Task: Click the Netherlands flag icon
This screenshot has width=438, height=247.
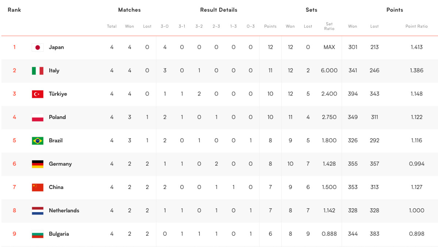Action: tap(38, 211)
